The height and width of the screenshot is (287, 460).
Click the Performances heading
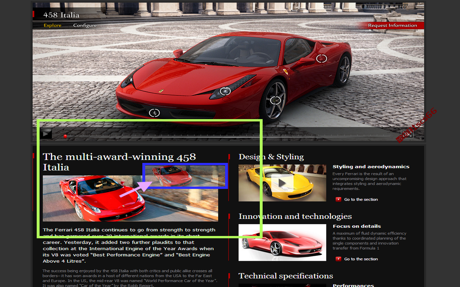353,285
